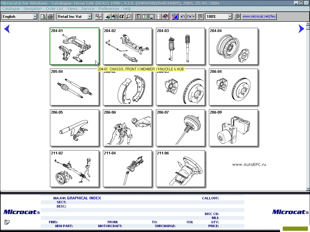Click the shapes with magnifier icon
This screenshot has height=232, width=310.
click(115, 17)
